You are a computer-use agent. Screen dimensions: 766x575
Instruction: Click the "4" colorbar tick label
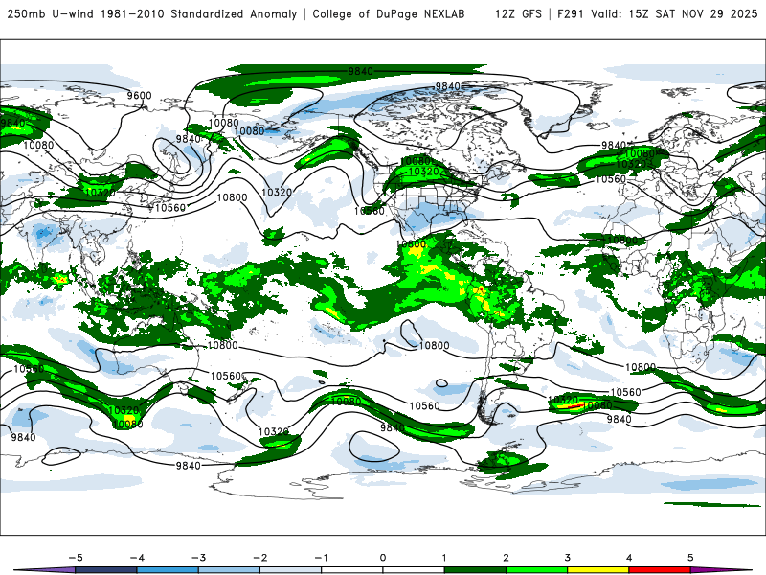(629, 558)
